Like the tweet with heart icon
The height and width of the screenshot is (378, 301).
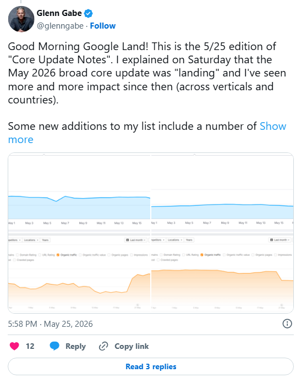tap(14, 346)
